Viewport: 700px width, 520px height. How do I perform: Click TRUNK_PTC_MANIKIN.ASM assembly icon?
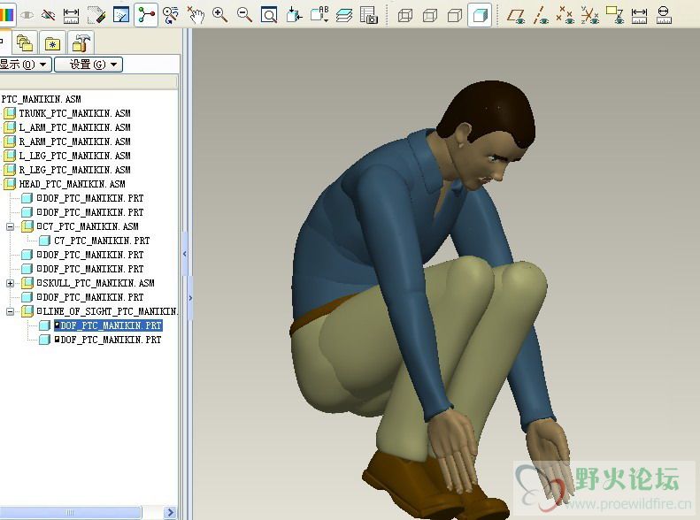pyautogui.click(x=10, y=113)
